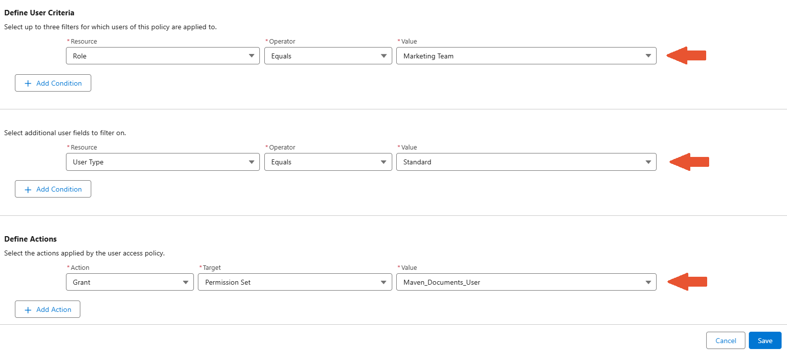Open the Permission Set target dropdown
This screenshot has height=352, width=787.
point(295,282)
